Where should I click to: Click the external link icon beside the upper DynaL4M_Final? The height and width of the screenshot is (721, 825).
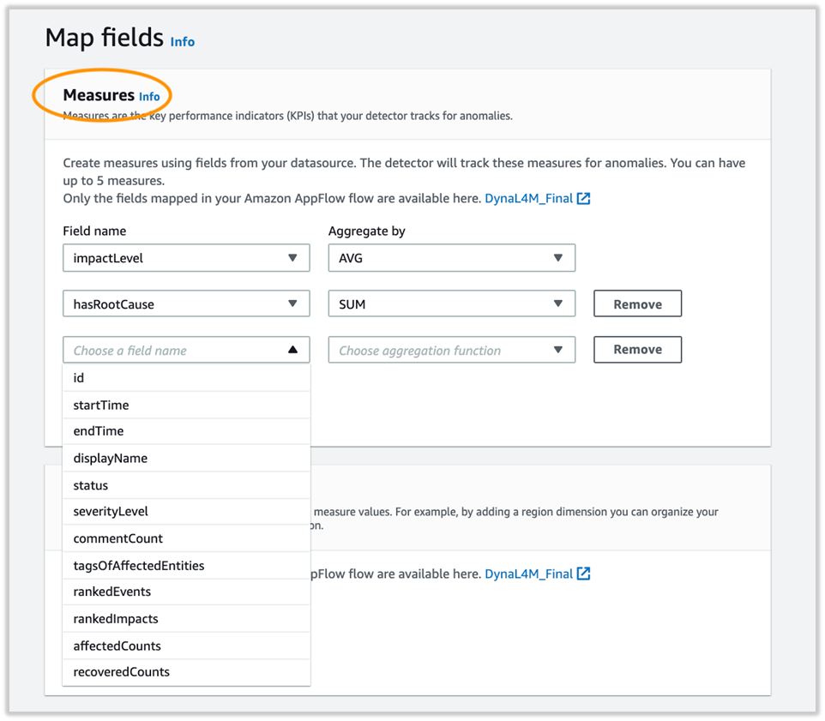click(x=583, y=198)
